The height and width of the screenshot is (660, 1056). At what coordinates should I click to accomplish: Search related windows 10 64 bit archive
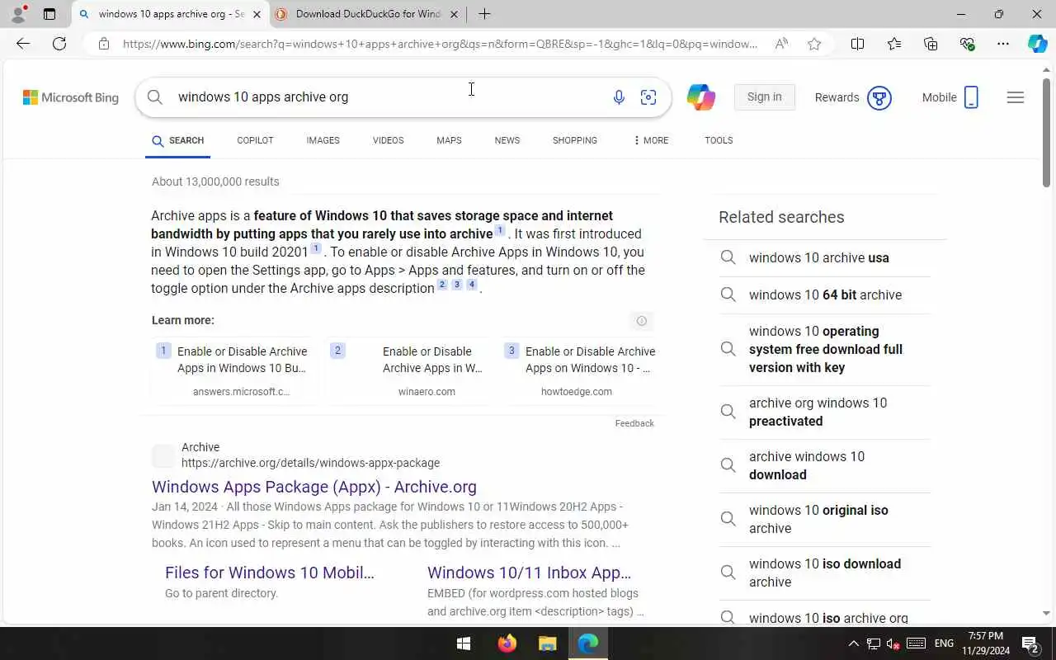[x=825, y=295]
